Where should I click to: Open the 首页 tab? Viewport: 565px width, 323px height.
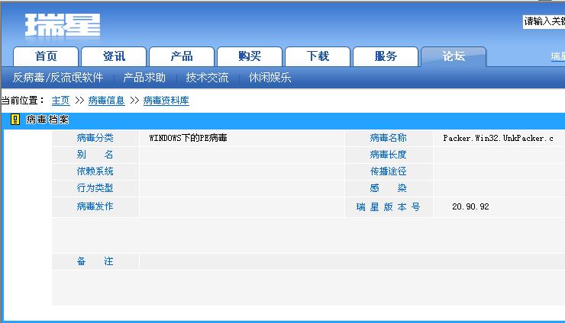(46, 56)
